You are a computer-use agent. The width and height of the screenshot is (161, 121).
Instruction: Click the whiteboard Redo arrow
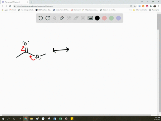coord(48,18)
